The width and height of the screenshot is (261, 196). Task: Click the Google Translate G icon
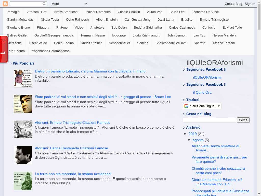(186, 106)
